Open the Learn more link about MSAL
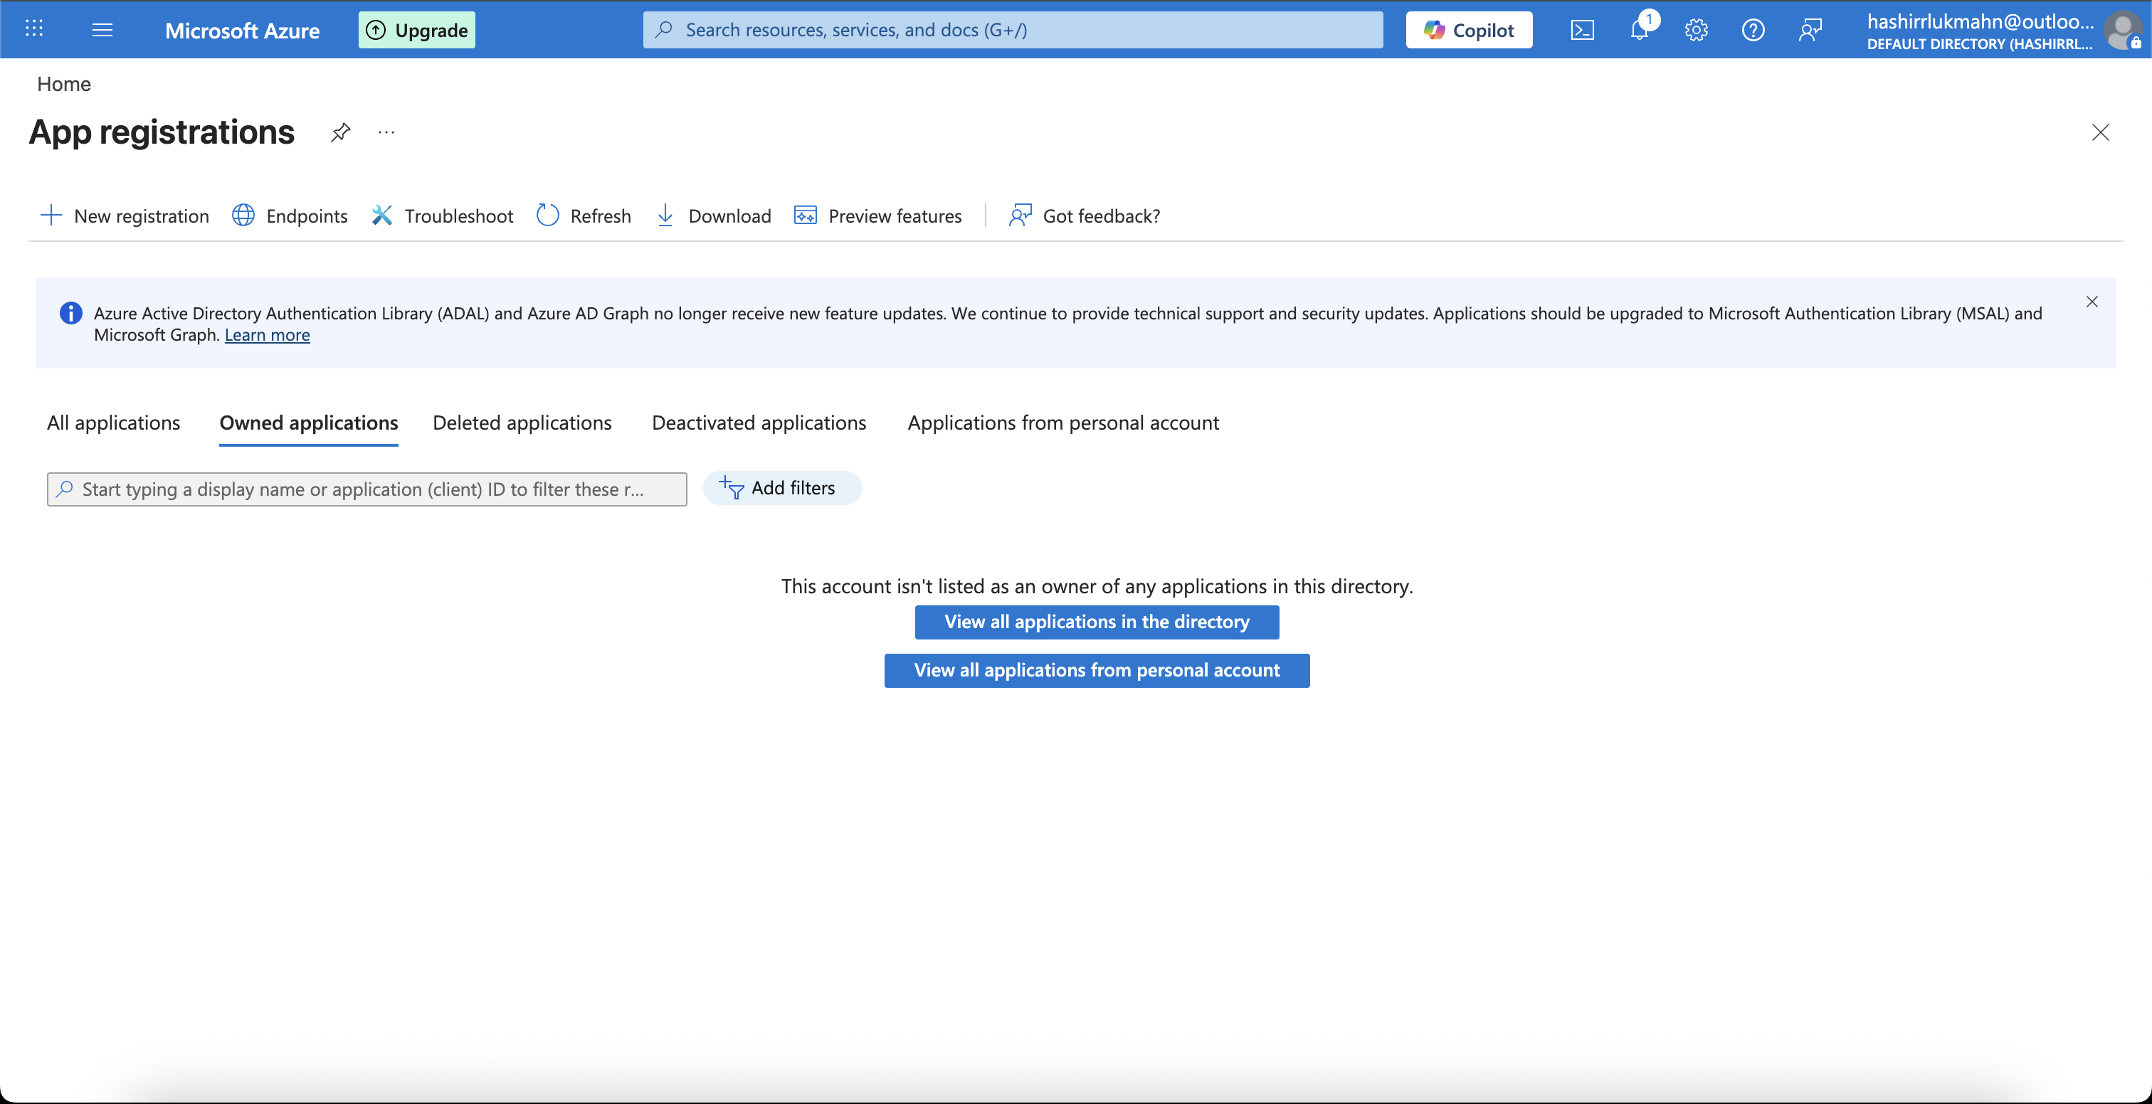Screen dimensions: 2152x1104 266,335
